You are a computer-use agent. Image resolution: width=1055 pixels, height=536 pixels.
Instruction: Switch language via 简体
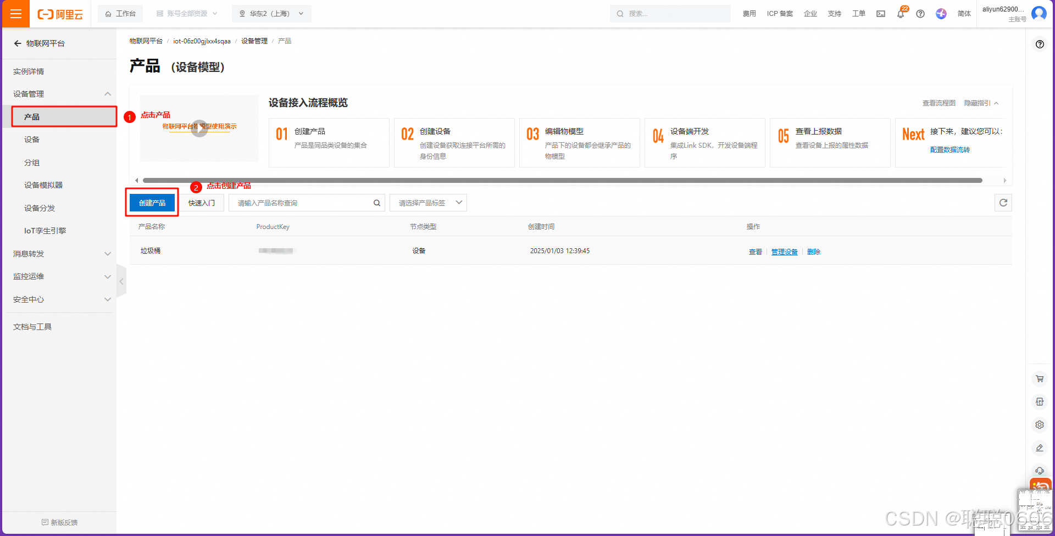[964, 14]
